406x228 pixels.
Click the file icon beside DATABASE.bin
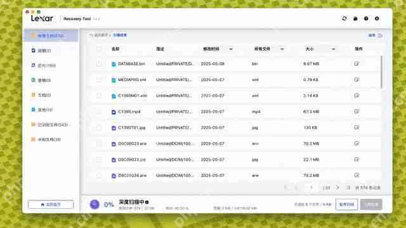[x=114, y=64]
